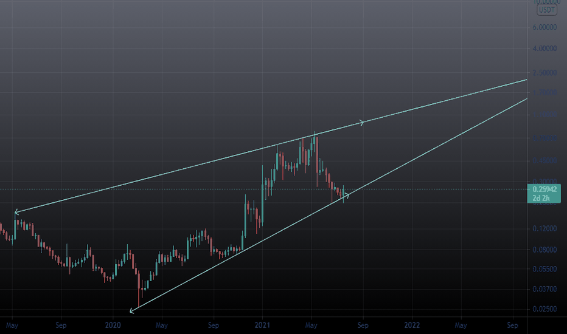
Task: Click the 2.50000 price axis label
Action: pyautogui.click(x=544, y=73)
